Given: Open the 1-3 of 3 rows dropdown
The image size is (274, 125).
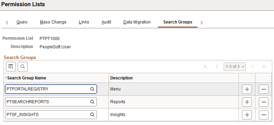Looking at the screenshot, I should point(234,67).
